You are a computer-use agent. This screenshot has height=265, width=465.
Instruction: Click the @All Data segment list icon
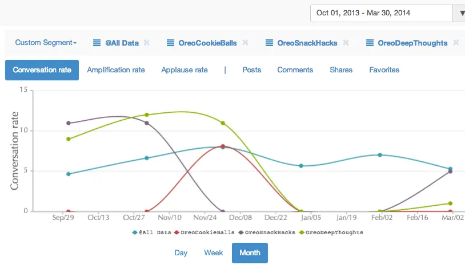pos(97,43)
